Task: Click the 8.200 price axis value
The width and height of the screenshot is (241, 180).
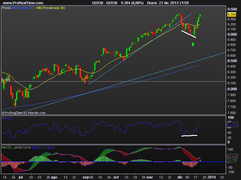Action: tap(232, 77)
